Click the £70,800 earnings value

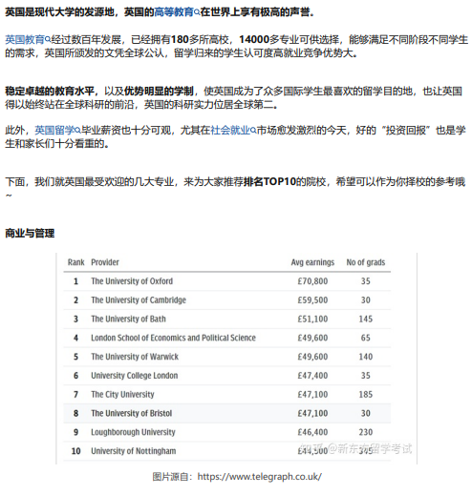tap(312, 281)
